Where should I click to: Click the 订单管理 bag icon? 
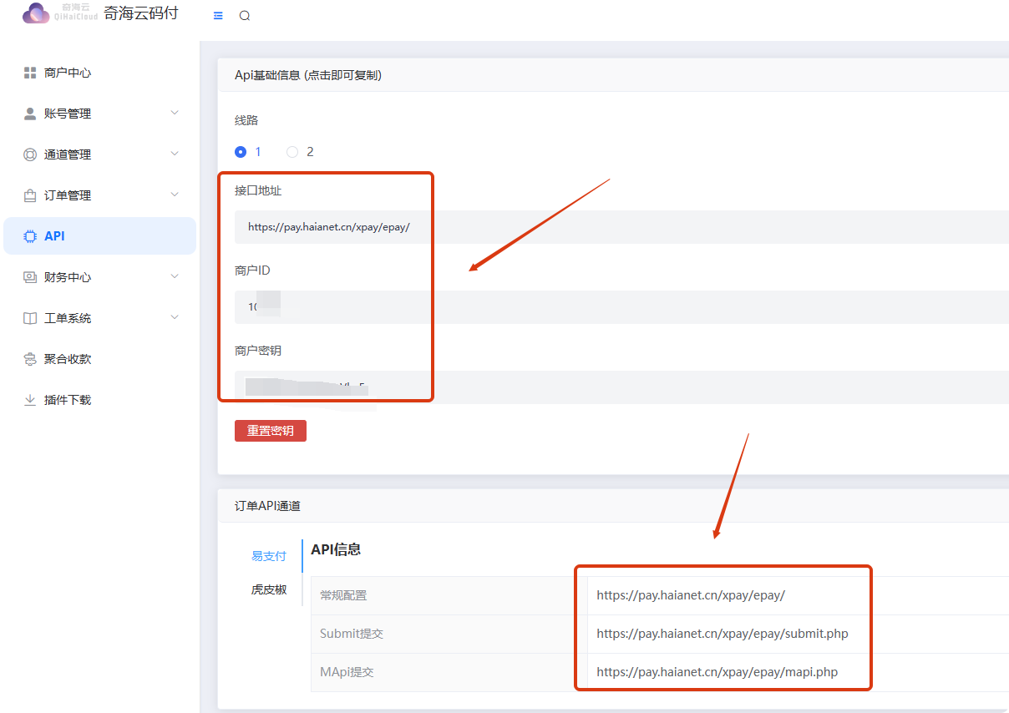(30, 195)
